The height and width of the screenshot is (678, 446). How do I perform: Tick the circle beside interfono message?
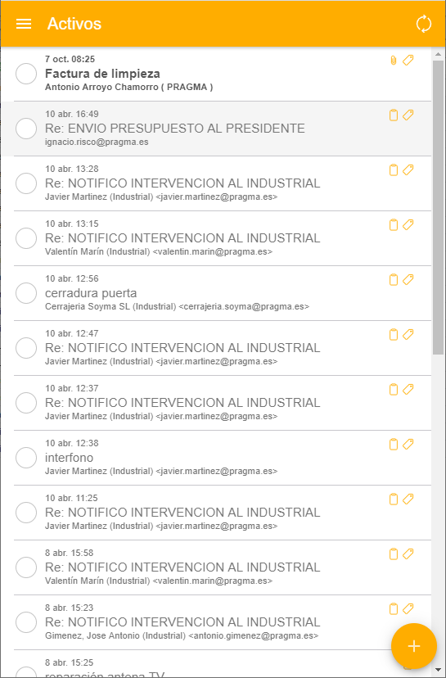pyautogui.click(x=26, y=458)
